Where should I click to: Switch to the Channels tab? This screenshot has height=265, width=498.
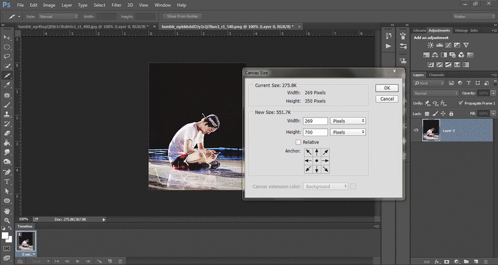436,75
